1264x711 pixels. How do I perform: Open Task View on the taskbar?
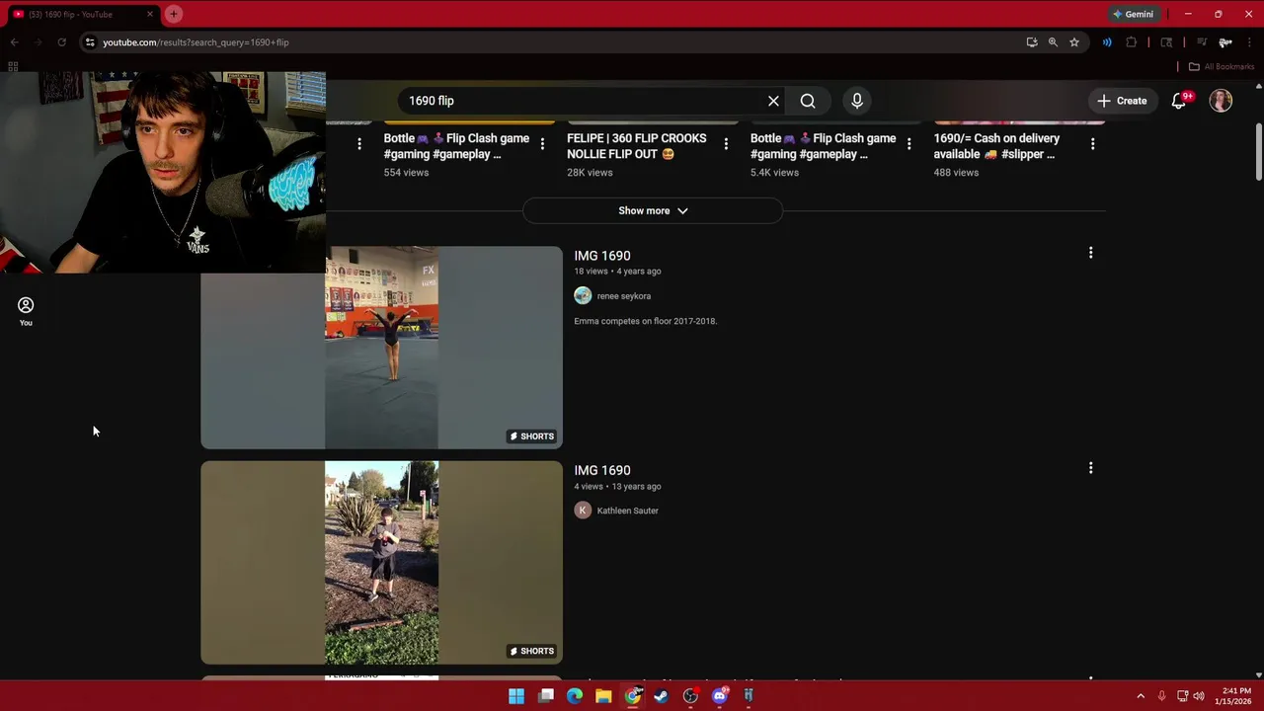coord(546,696)
